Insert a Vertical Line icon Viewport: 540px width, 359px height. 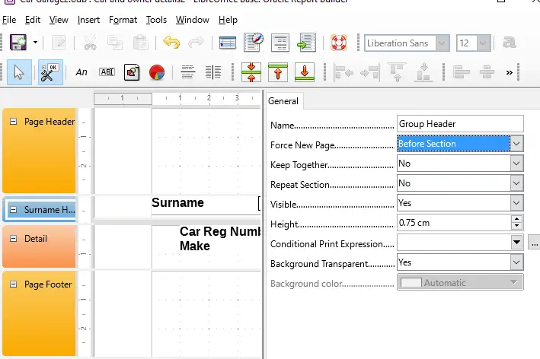pyautogui.click(x=213, y=72)
